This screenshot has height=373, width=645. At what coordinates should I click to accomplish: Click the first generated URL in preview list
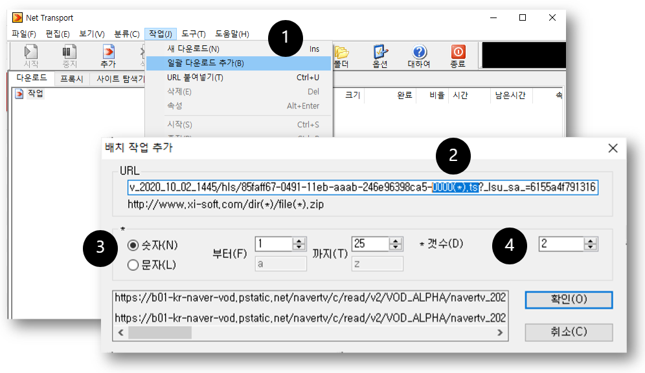pyautogui.click(x=310, y=297)
